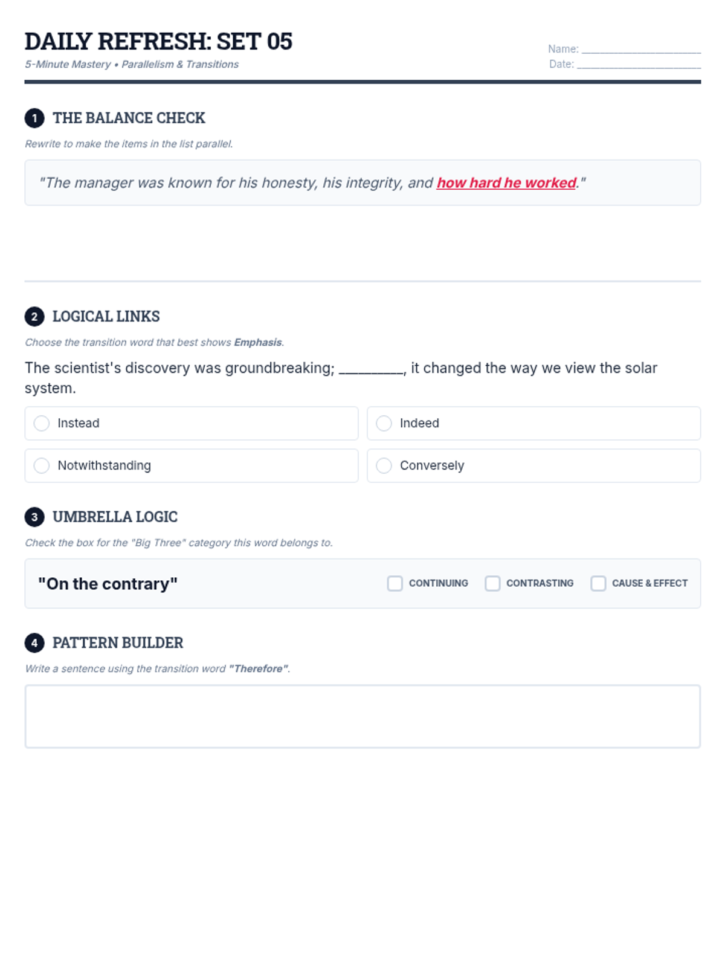Click the number 4 section badge
This screenshot has width=725, height=967.
click(34, 642)
